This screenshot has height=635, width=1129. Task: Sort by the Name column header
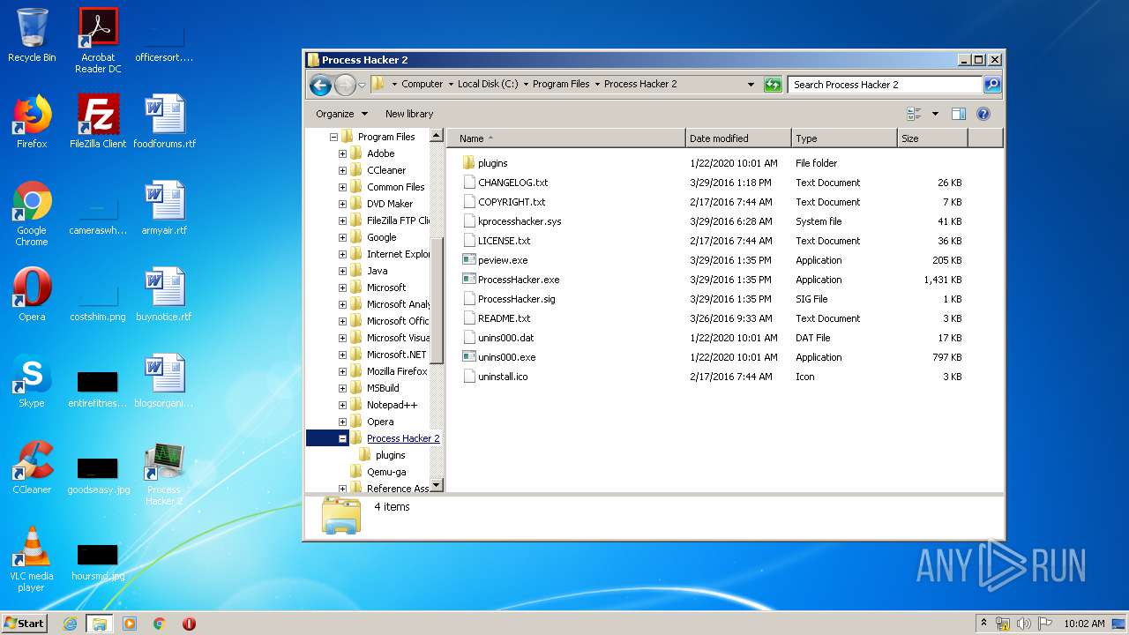pyautogui.click(x=566, y=138)
